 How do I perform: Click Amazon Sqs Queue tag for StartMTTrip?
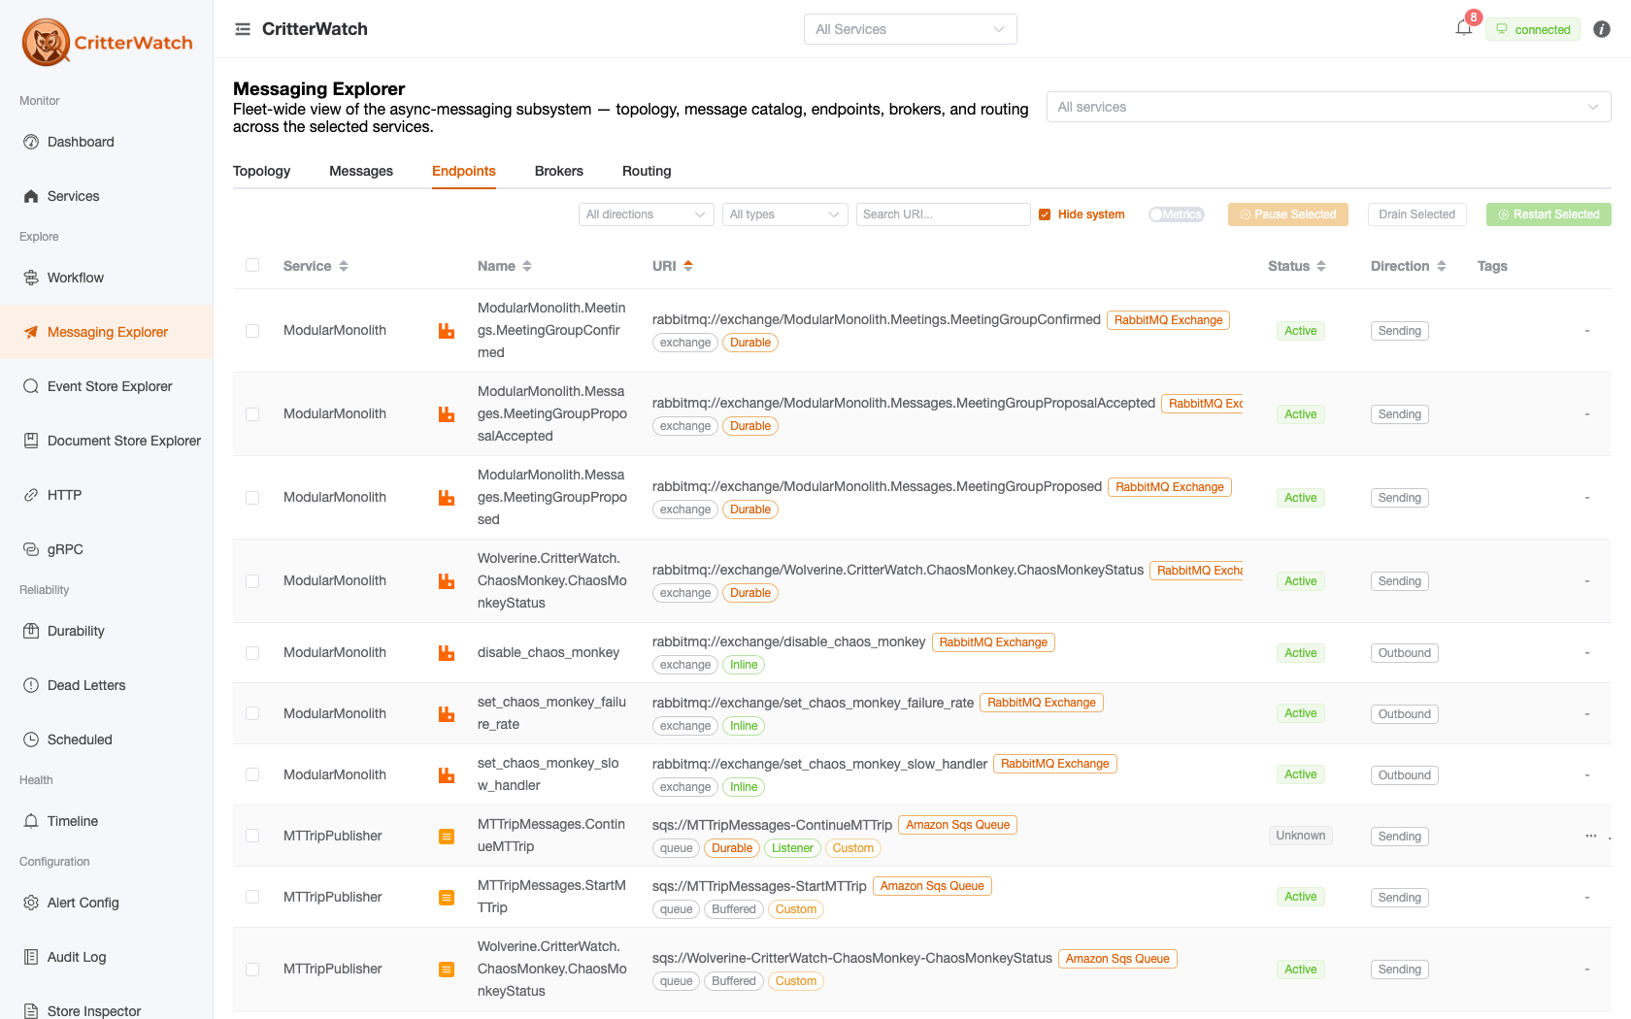pos(932,886)
